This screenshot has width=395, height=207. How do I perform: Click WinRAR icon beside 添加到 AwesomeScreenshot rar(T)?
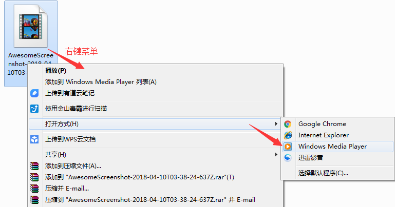(x=34, y=177)
